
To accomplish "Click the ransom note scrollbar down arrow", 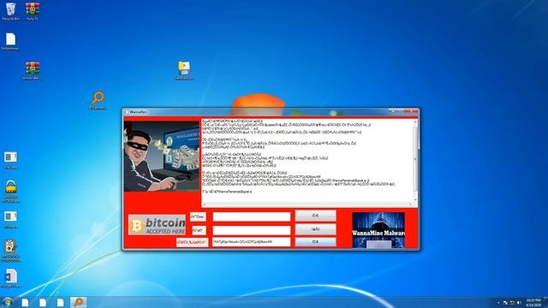I will coord(415,200).
